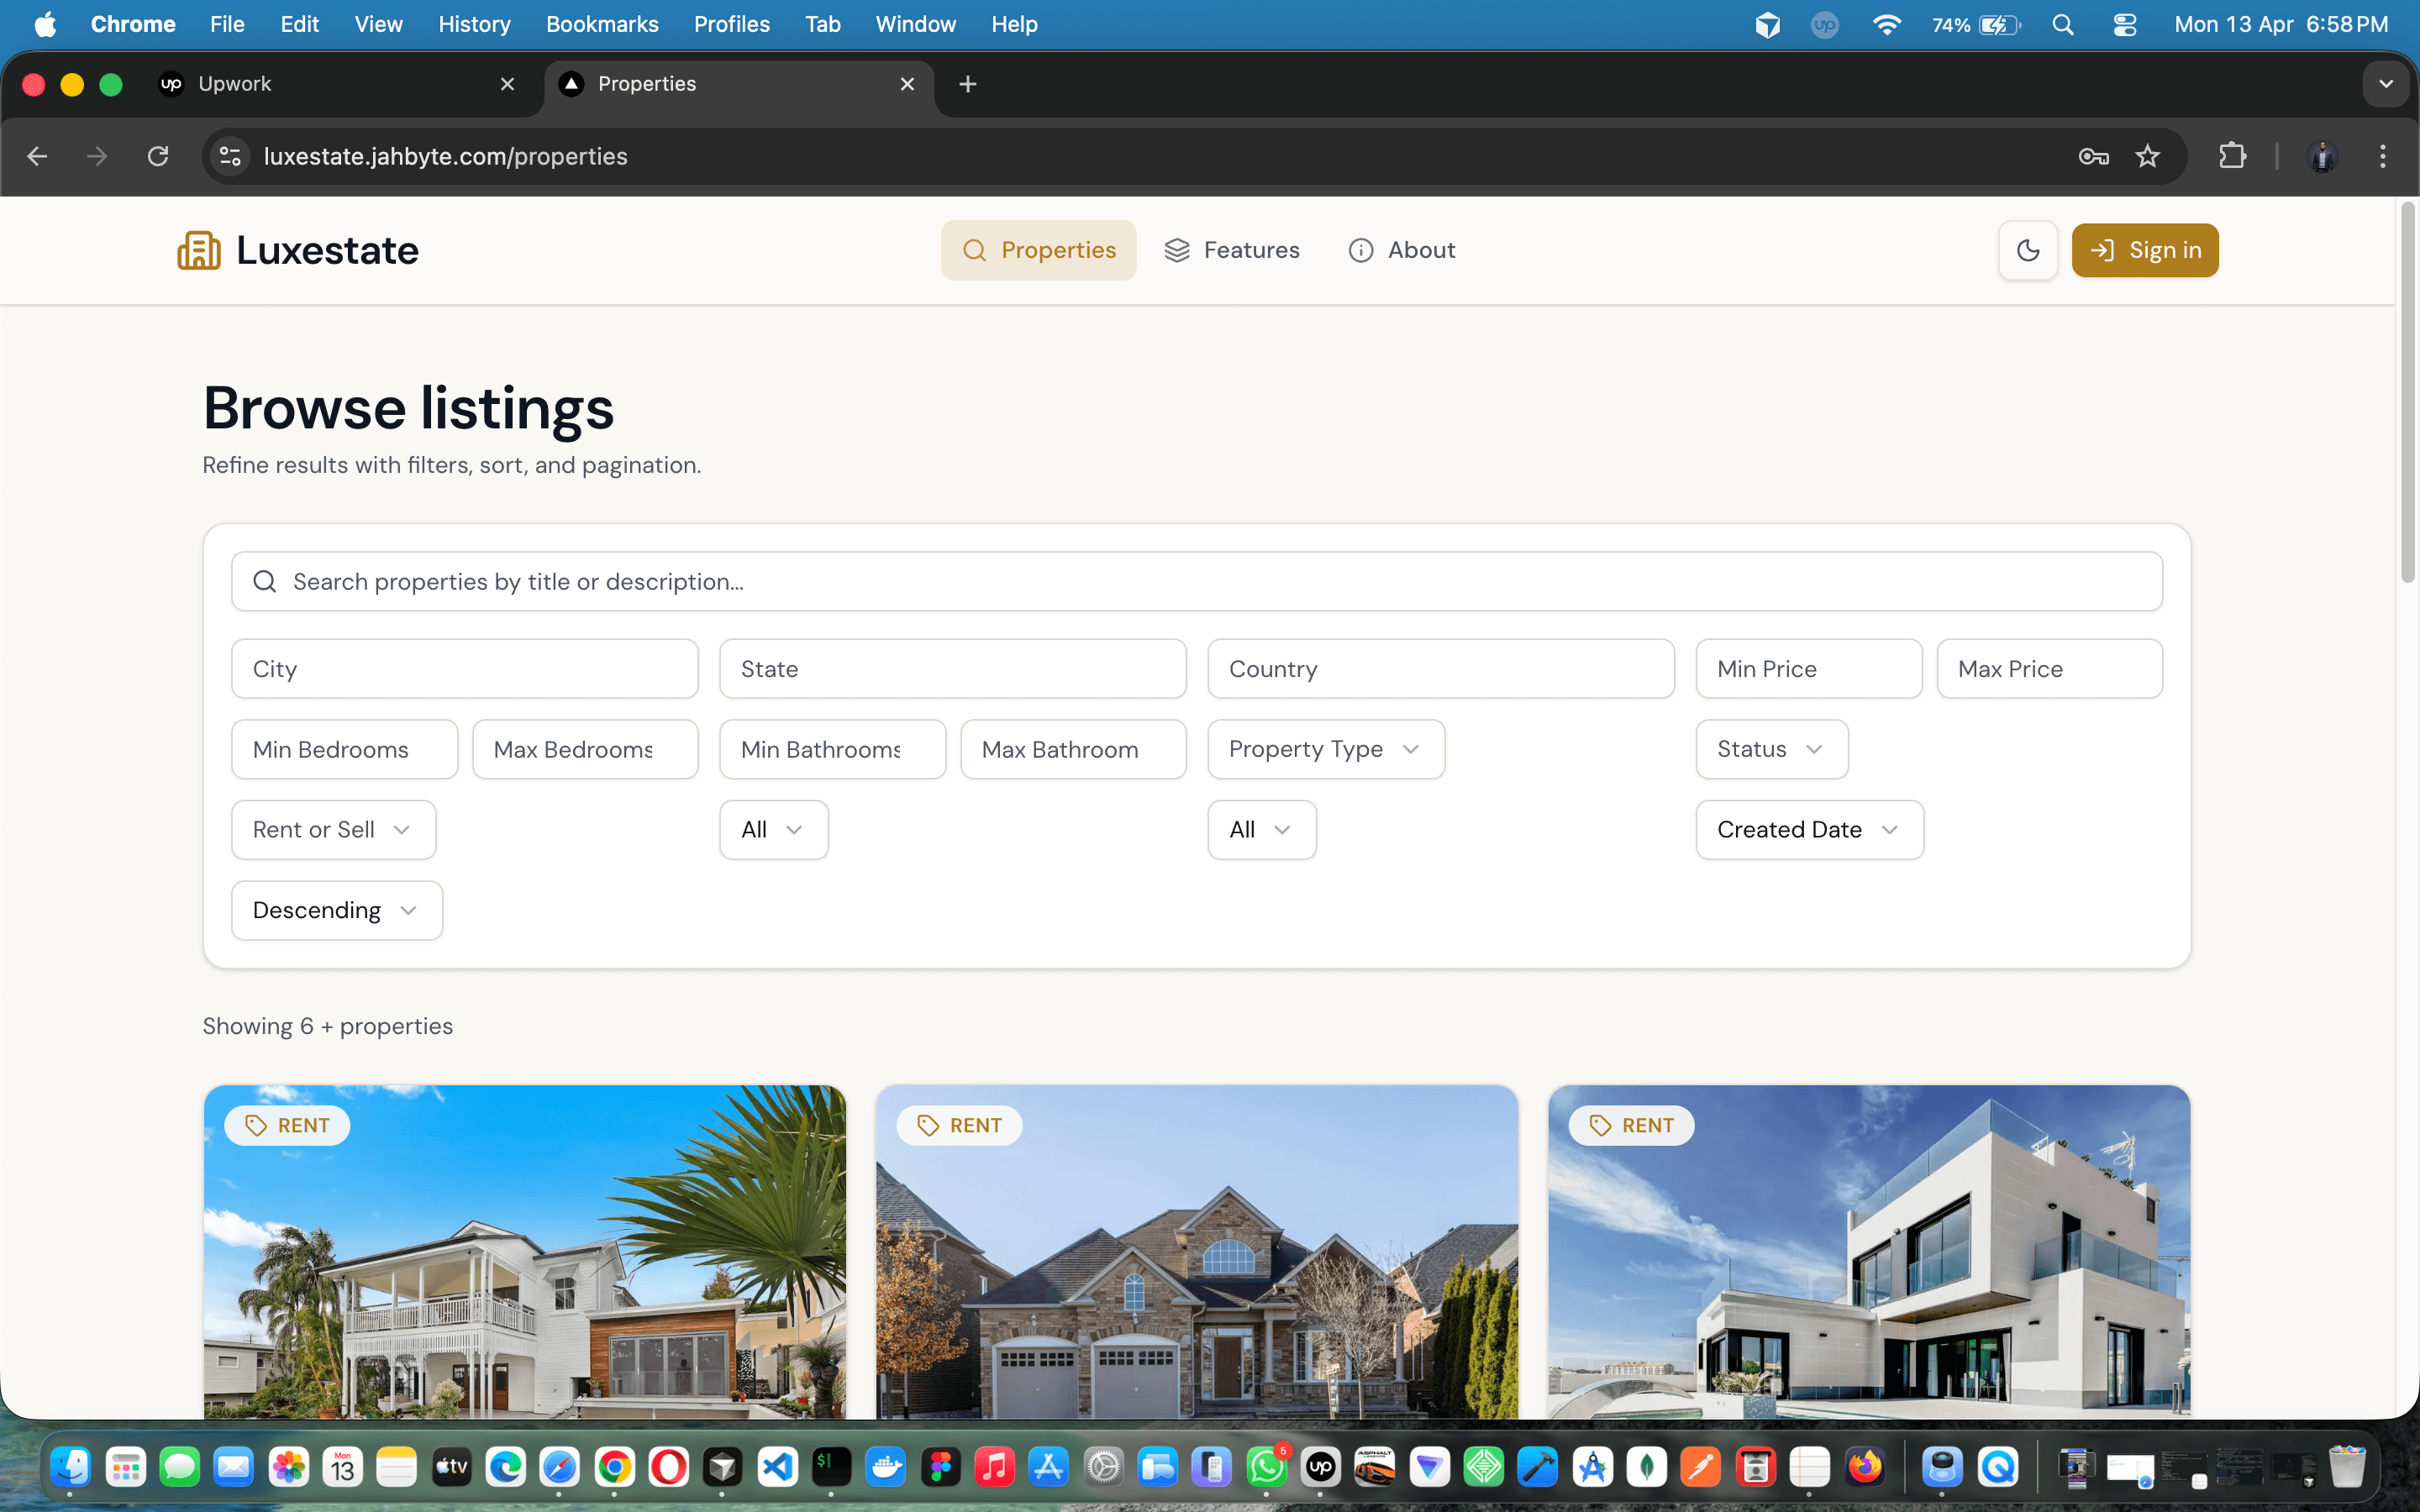Click the Luxestate logo
2420x1512 pixels.
296,250
